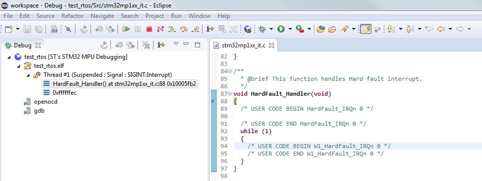Open the Window menu

coord(199,16)
